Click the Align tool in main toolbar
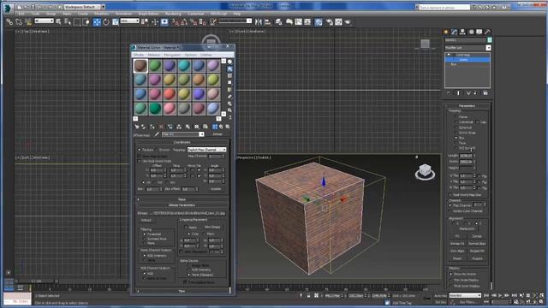 coord(268,22)
